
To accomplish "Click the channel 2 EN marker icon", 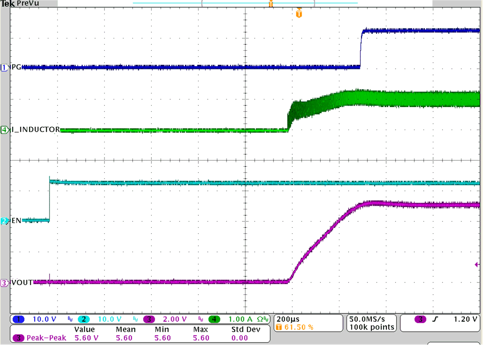I will pos(4,221).
